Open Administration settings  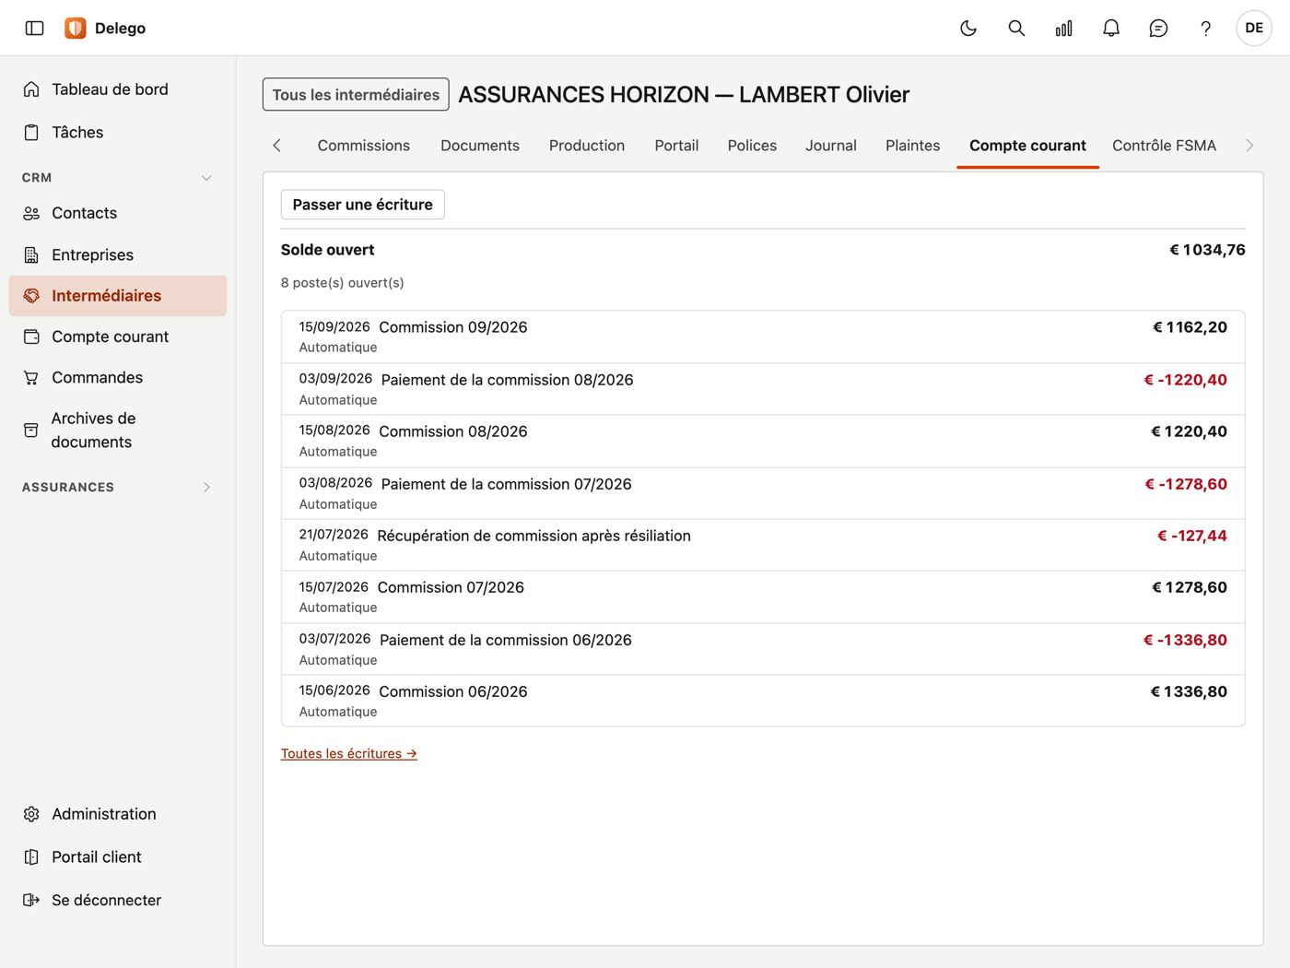tap(118, 814)
